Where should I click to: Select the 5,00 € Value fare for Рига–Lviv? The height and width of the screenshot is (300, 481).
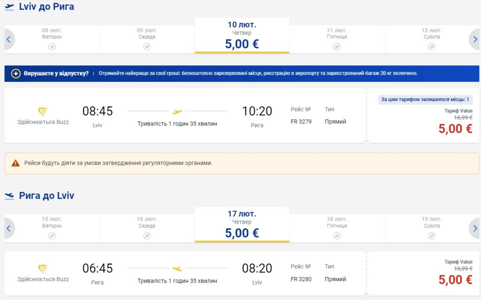pyautogui.click(x=455, y=279)
